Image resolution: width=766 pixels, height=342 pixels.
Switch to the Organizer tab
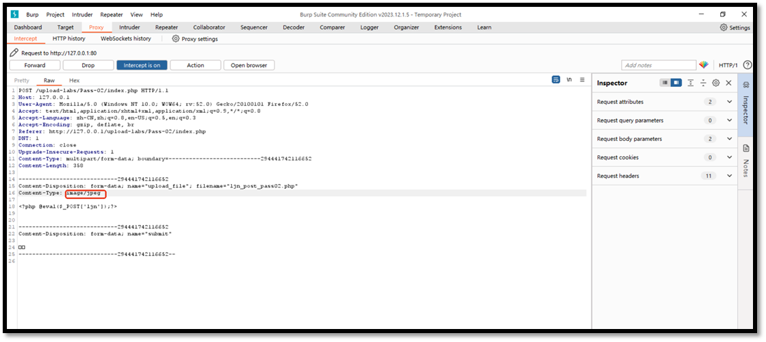[x=407, y=27]
